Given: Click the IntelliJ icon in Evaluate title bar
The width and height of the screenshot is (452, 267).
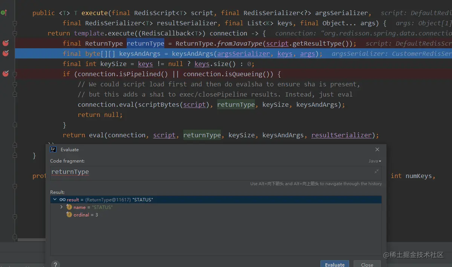Looking at the screenshot, I should [x=53, y=149].
